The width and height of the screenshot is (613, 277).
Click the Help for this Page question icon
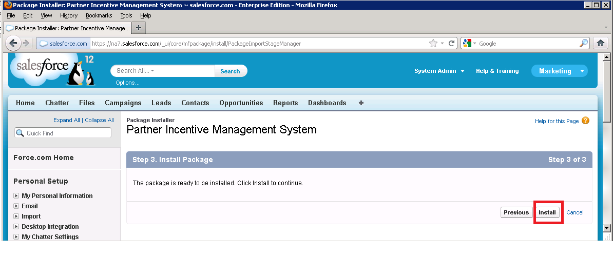coord(585,121)
